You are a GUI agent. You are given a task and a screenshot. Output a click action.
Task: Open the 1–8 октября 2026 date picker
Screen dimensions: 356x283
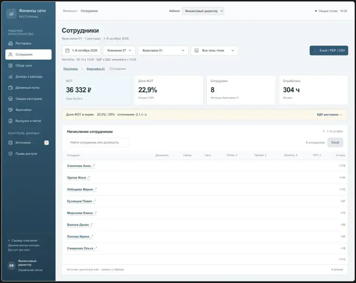click(81, 50)
